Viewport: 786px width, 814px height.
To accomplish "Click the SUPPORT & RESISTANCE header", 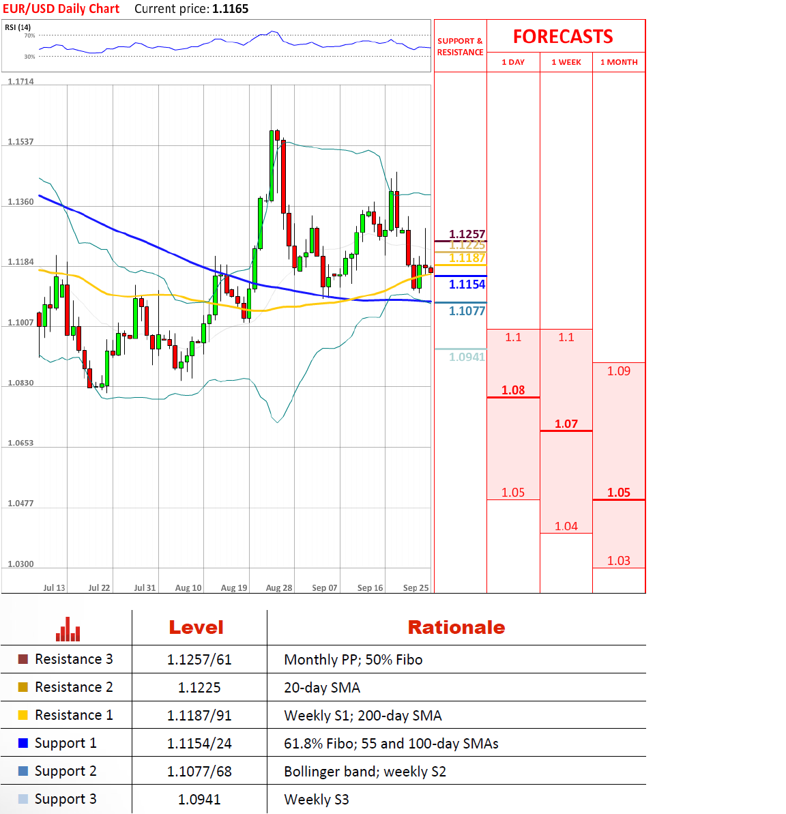I will point(460,46).
